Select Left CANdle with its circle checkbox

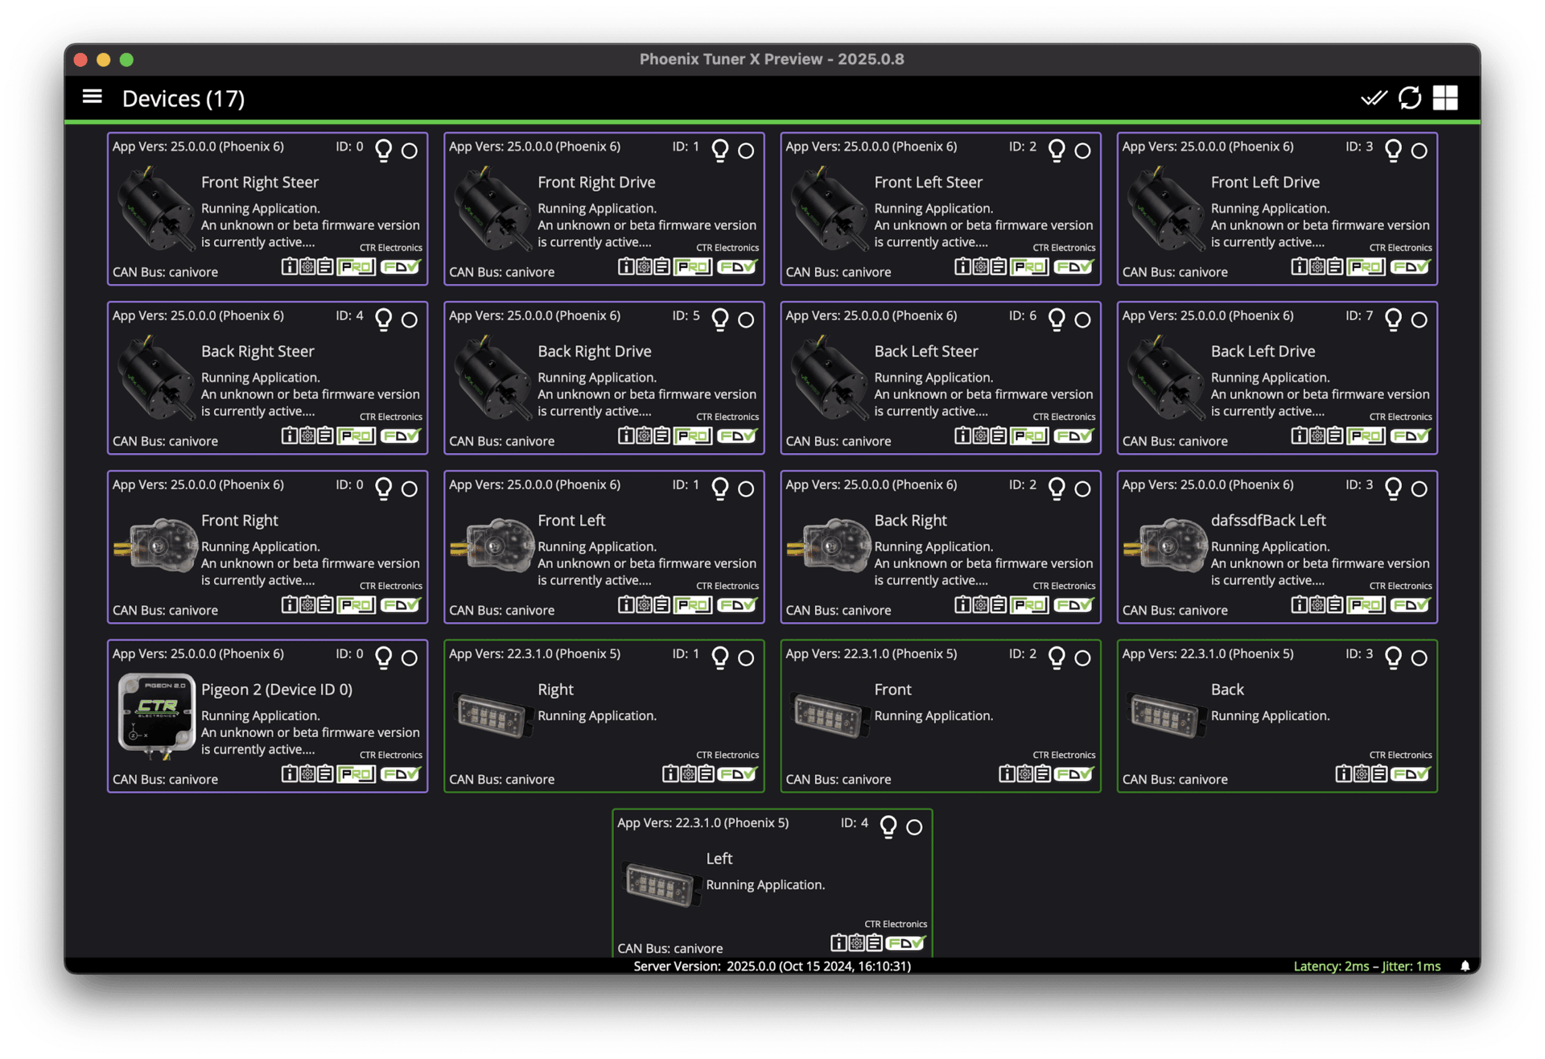[x=914, y=826]
